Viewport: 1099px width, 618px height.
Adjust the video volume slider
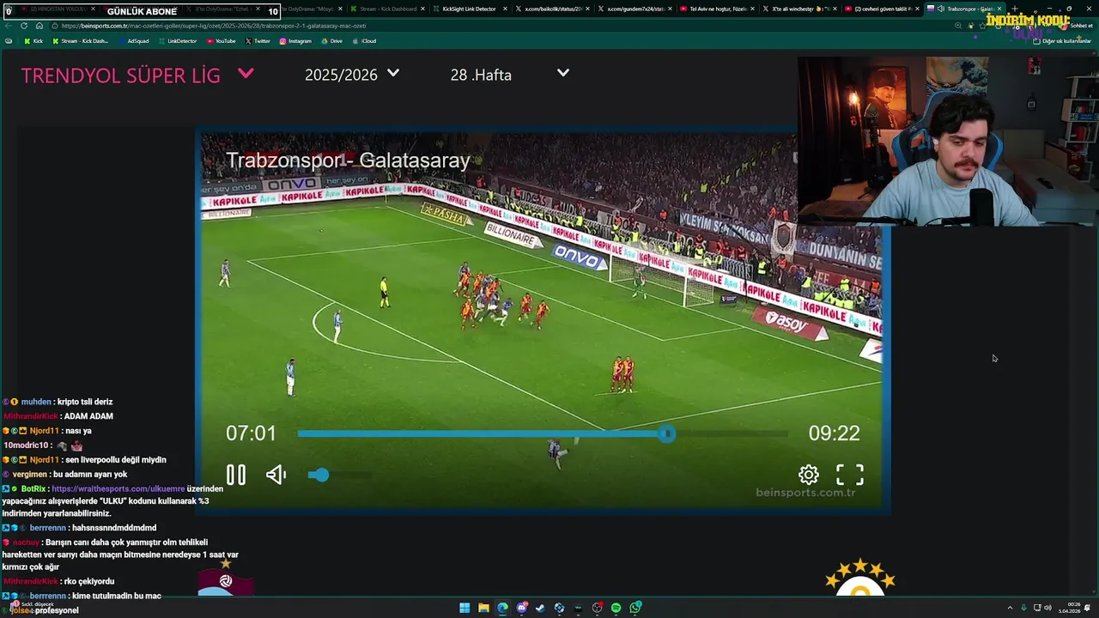pyautogui.click(x=340, y=475)
